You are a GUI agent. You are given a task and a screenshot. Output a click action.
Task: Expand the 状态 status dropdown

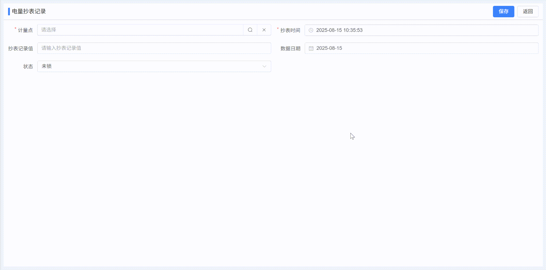click(x=154, y=66)
